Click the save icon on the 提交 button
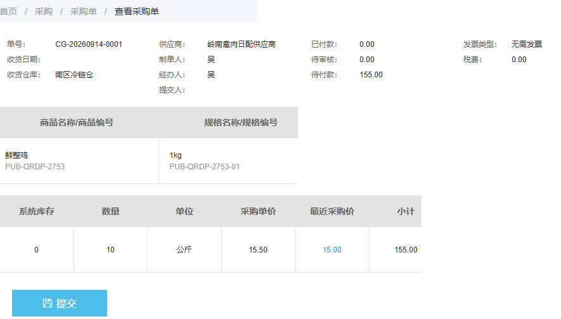 pyautogui.click(x=48, y=303)
